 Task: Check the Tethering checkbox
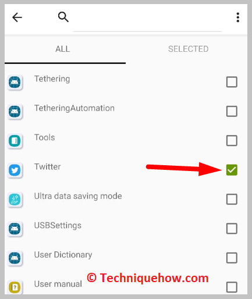point(232,82)
